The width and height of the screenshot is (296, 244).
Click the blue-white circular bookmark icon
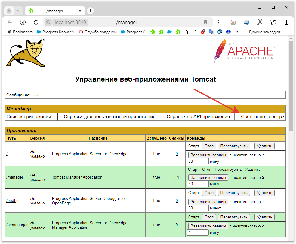pyautogui.click(x=220, y=32)
